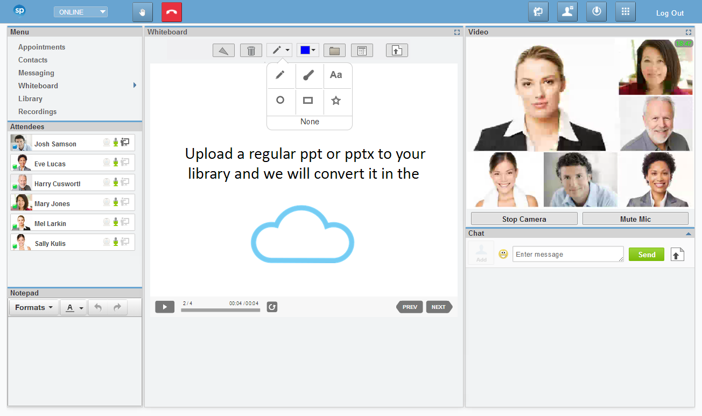The width and height of the screenshot is (702, 416).
Task: Click the Stop Camera button
Action: pyautogui.click(x=524, y=219)
